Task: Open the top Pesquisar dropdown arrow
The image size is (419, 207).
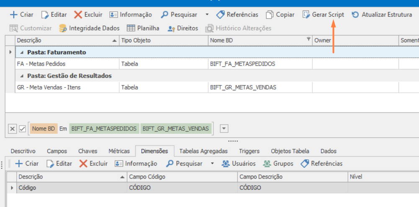Action: tap(207, 15)
